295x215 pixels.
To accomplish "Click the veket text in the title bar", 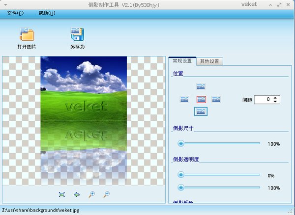I will click(x=249, y=4).
